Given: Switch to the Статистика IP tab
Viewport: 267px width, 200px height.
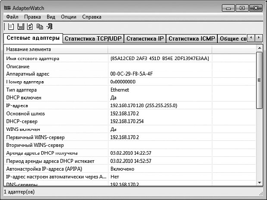Looking at the screenshot, I should pos(145,39).
